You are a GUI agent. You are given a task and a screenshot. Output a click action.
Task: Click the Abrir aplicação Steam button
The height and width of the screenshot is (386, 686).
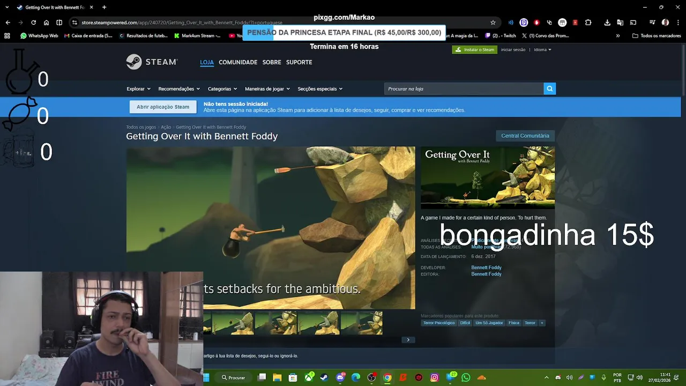pos(163,107)
